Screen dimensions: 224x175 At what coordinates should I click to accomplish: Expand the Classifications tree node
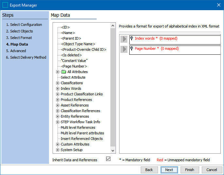[58, 83]
